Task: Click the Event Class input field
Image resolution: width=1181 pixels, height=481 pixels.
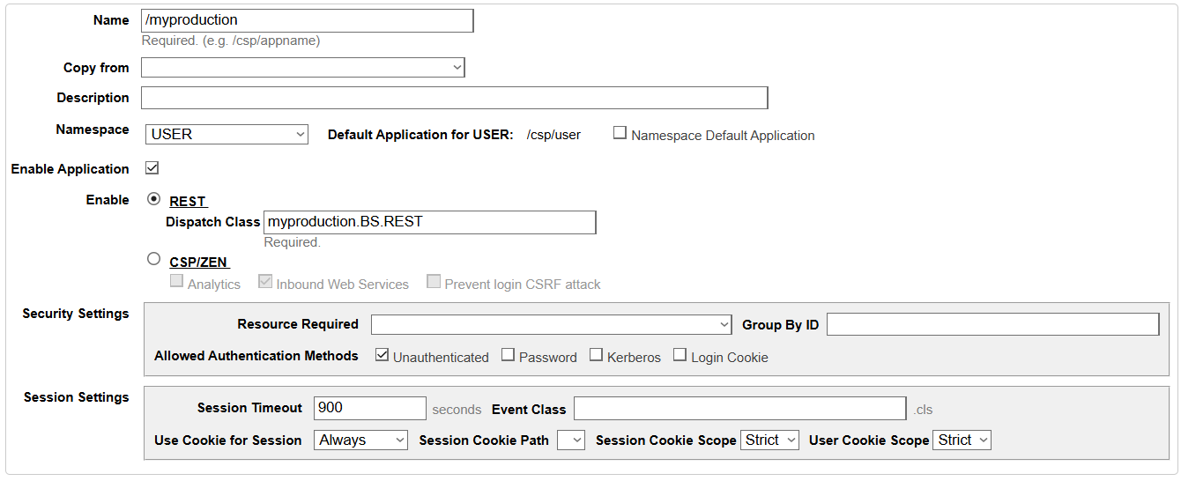Action: coord(739,408)
